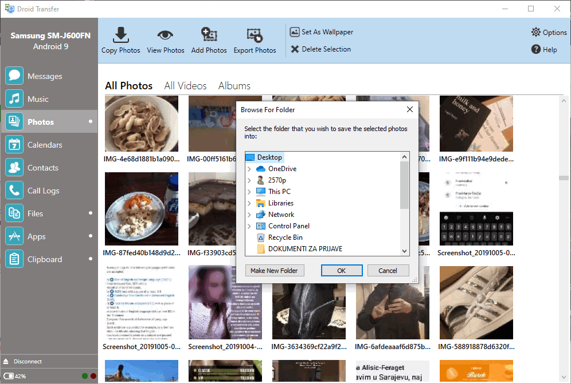Open the Options gear icon
571x384 pixels.
point(535,32)
